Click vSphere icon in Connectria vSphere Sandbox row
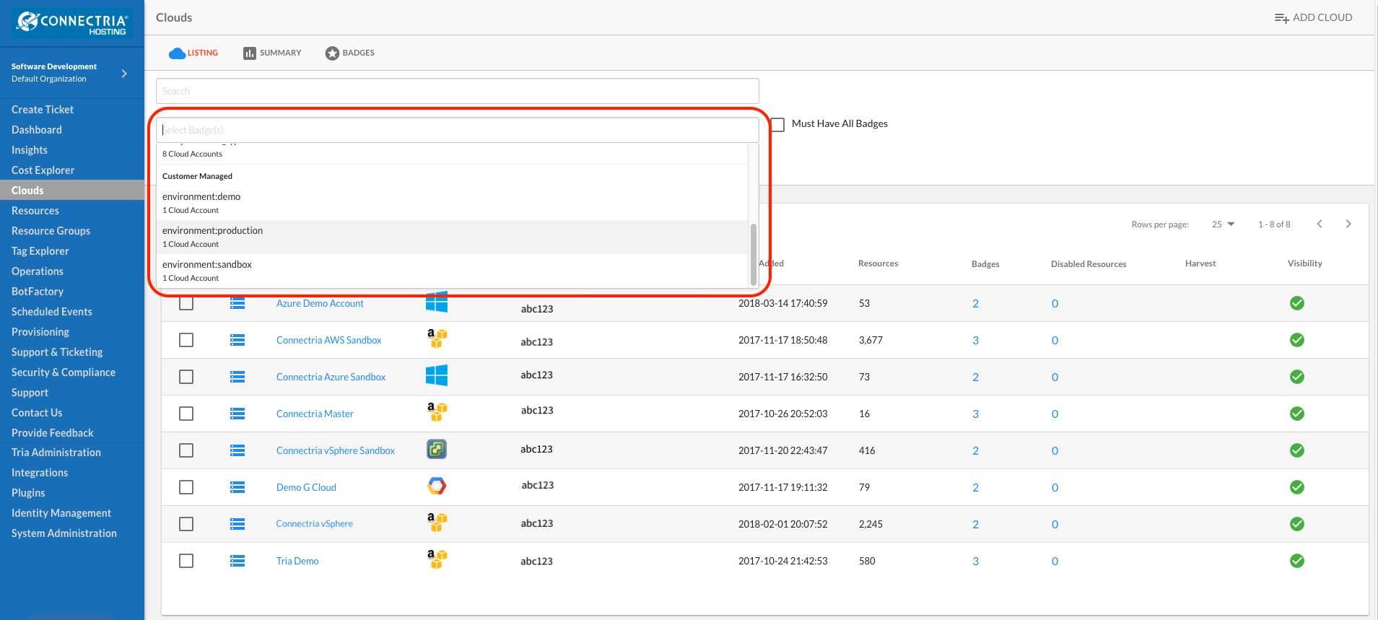 click(x=437, y=449)
